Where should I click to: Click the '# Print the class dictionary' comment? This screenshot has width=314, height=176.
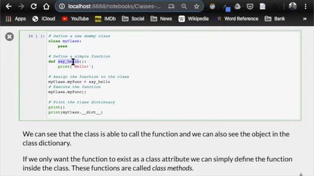pyautogui.click(x=82, y=102)
